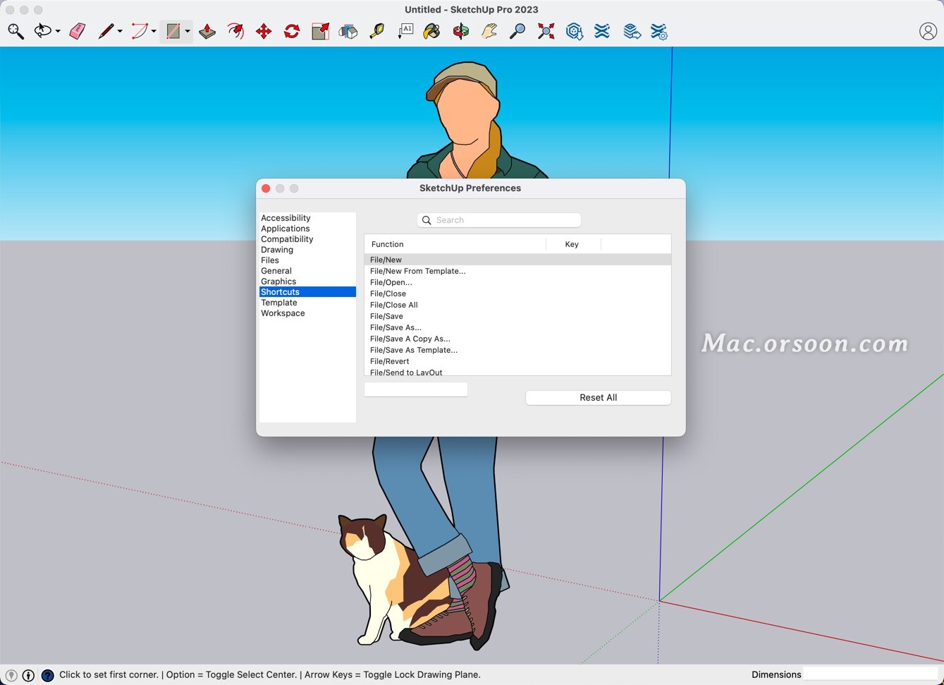
Task: Select the Eraser tool
Action: point(78,31)
